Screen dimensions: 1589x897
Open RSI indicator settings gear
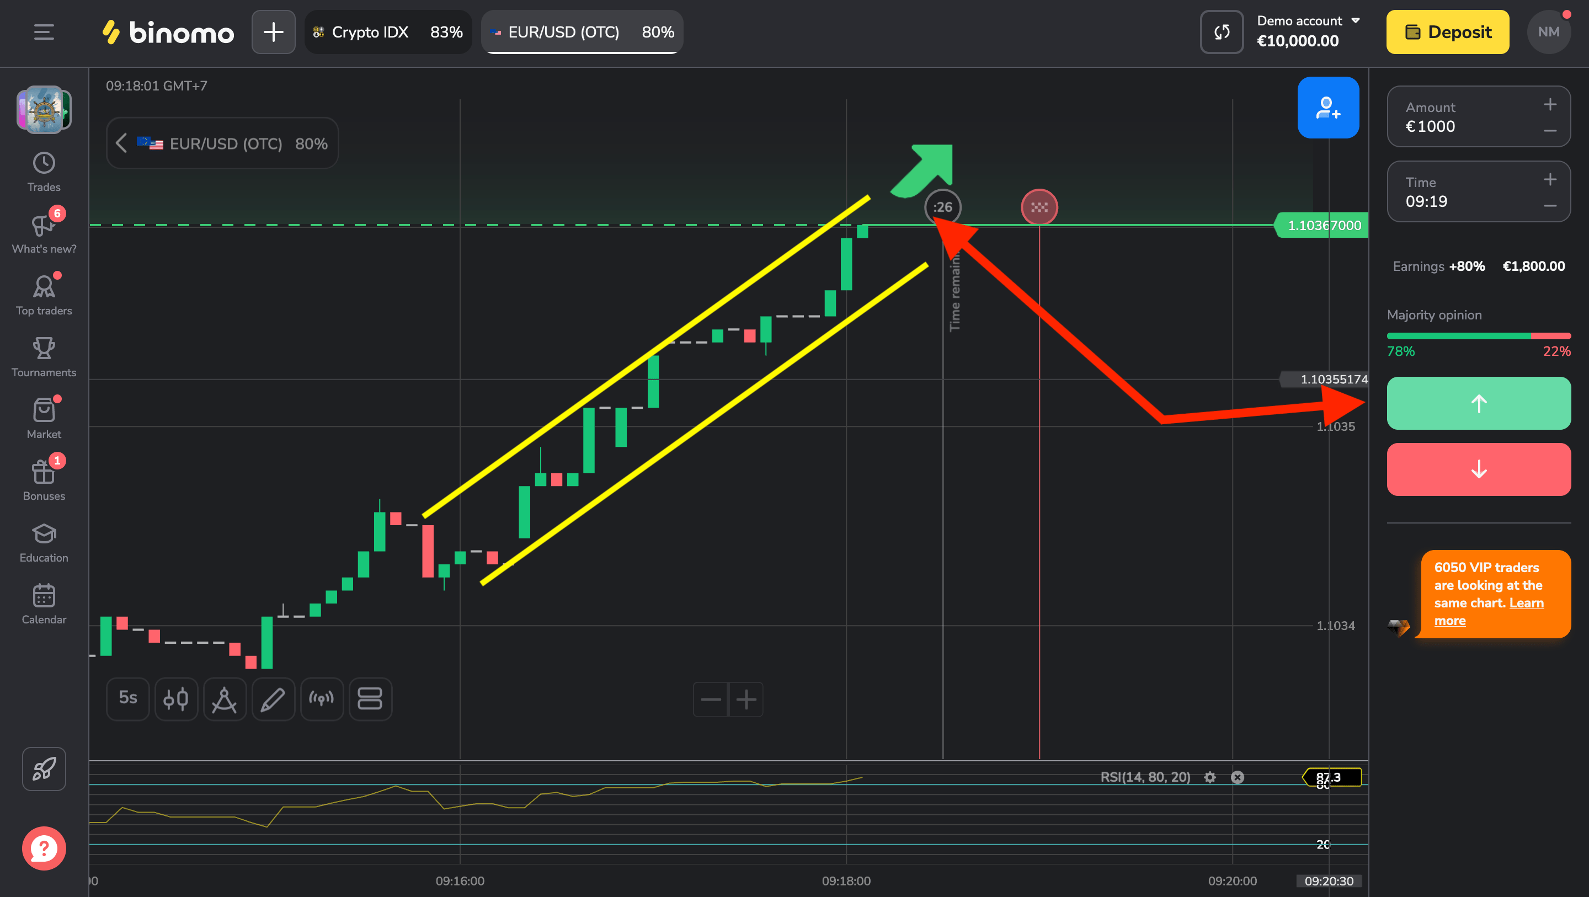[x=1209, y=777]
